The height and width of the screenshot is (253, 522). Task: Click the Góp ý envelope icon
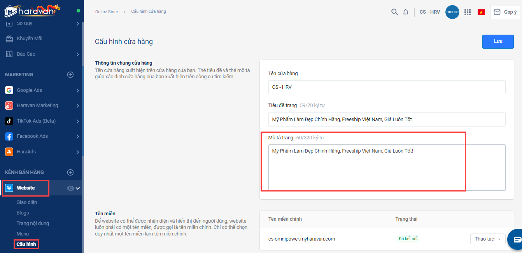pyautogui.click(x=497, y=12)
